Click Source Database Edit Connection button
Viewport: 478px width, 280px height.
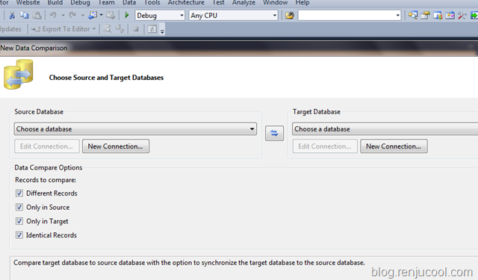(46, 146)
